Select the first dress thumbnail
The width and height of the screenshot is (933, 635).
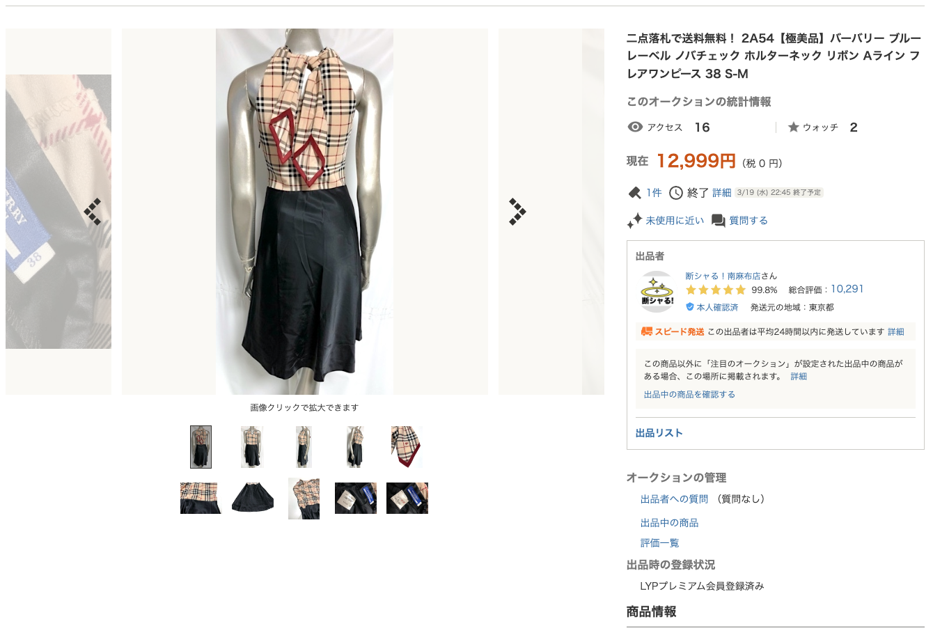tap(201, 447)
